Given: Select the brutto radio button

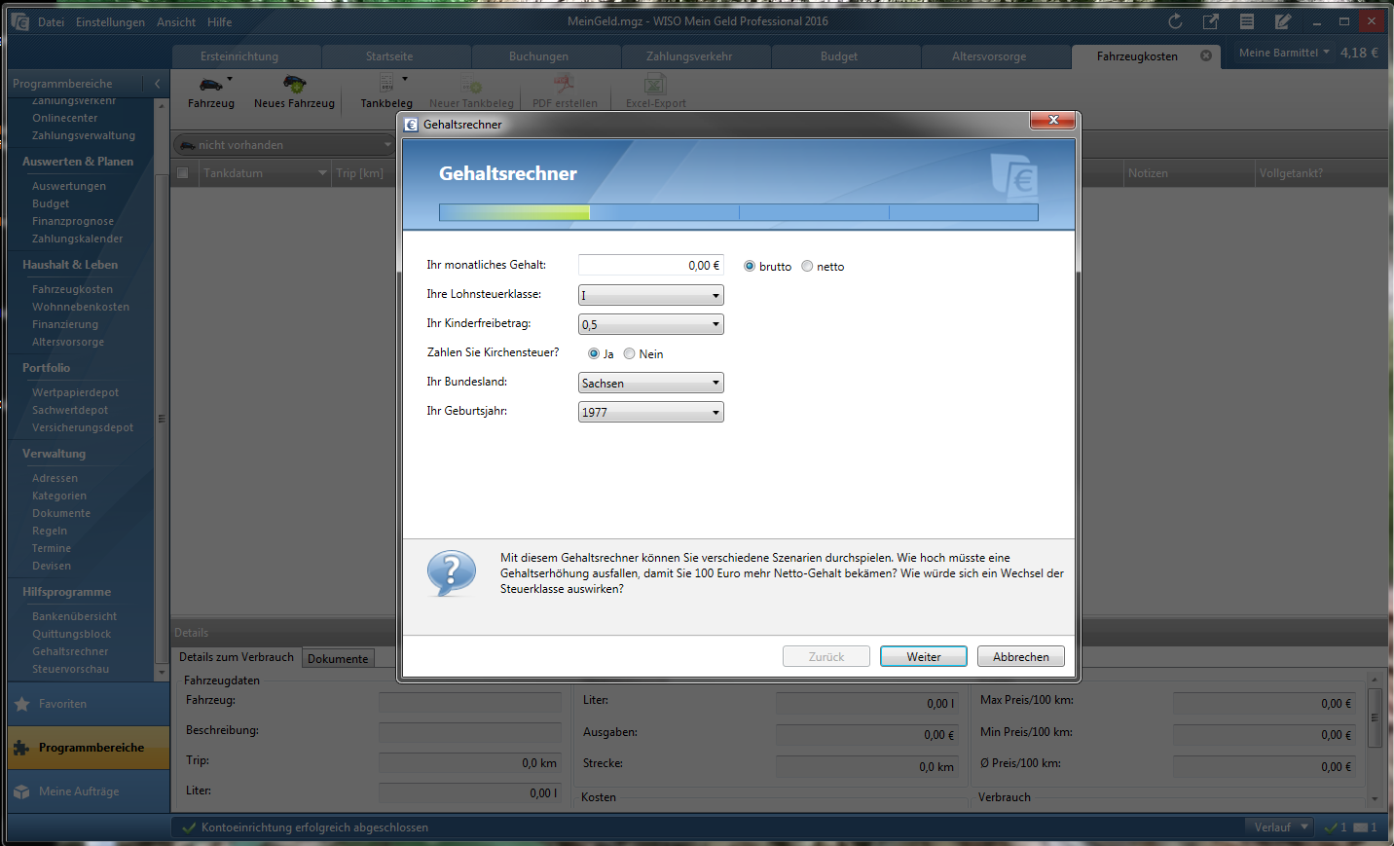Looking at the screenshot, I should [x=750, y=266].
